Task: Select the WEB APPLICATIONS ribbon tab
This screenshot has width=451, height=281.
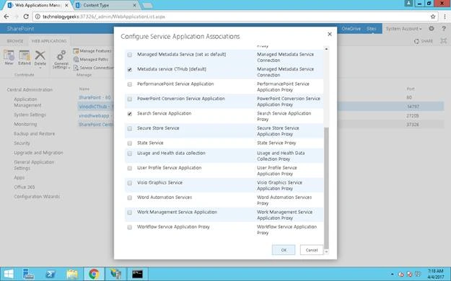Action: (49, 41)
